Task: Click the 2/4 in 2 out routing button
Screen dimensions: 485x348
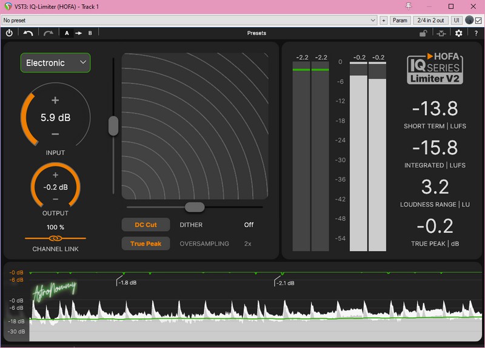Action: coord(430,20)
